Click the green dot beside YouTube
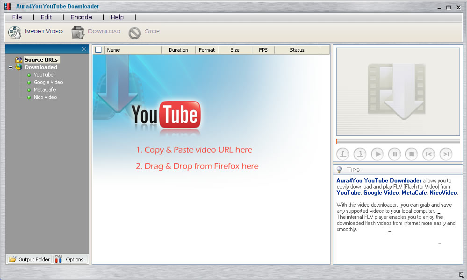The height and width of the screenshot is (280, 467). point(29,75)
